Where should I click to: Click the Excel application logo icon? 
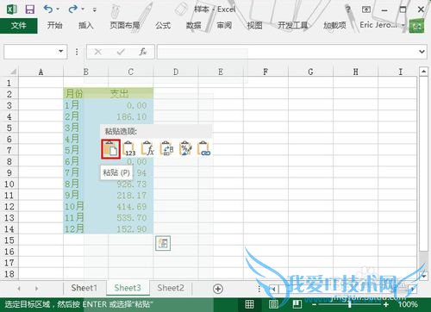[12, 9]
